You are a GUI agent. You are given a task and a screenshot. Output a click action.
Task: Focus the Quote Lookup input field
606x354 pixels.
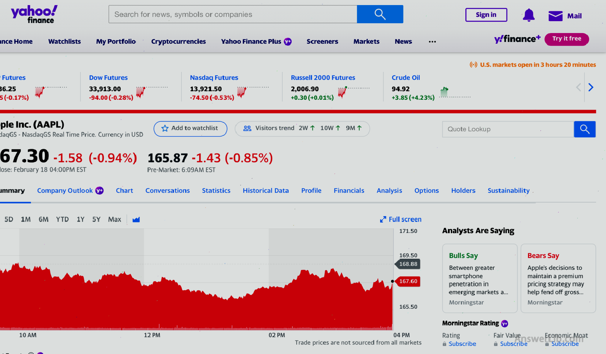pos(508,129)
